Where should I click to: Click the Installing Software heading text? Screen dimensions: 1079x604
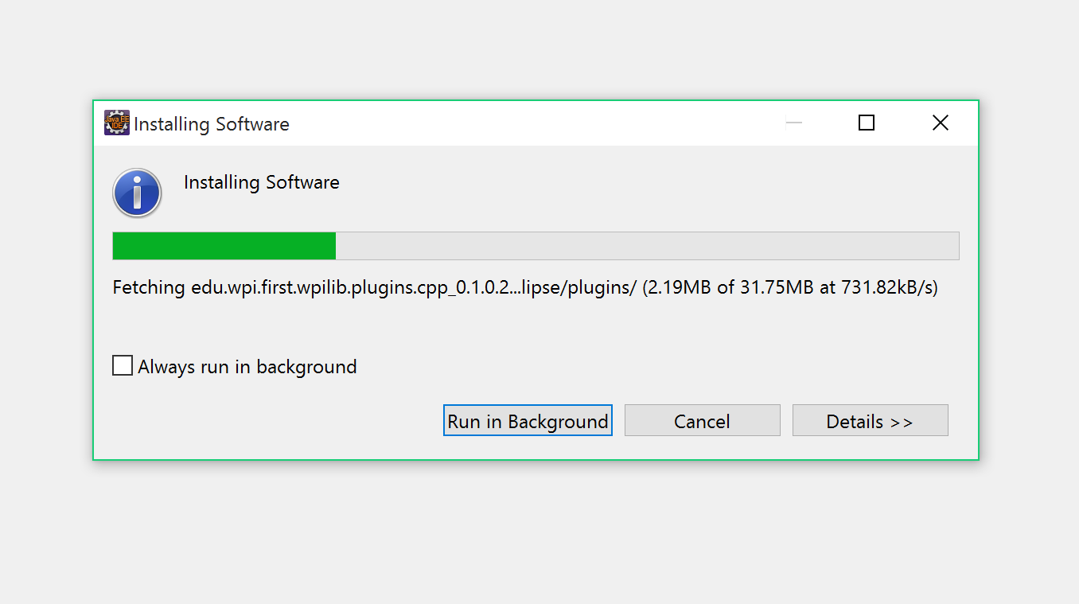point(261,182)
